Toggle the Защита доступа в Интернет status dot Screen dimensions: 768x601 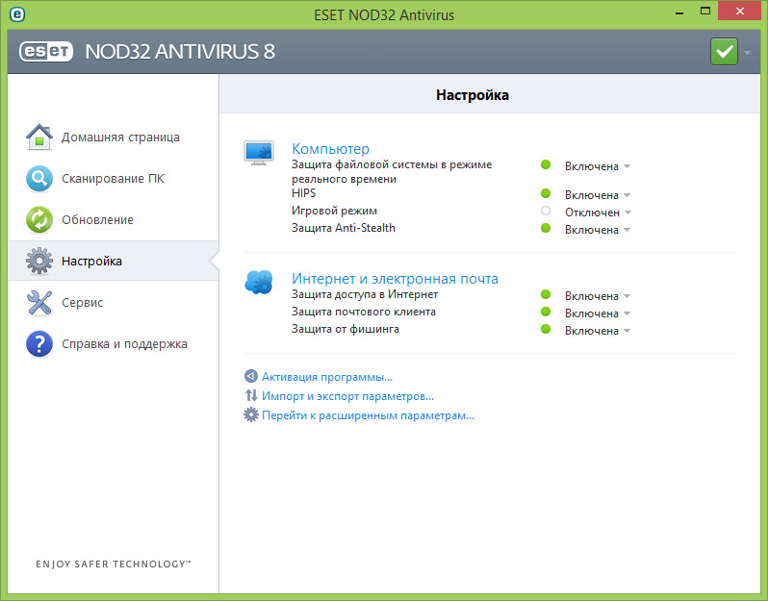click(546, 294)
